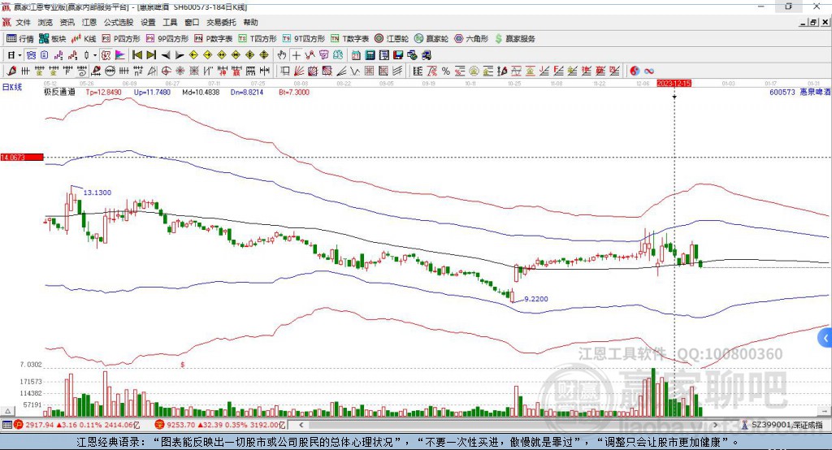Open the calculator tool icon

click(x=370, y=55)
